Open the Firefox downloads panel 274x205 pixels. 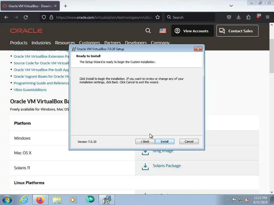point(238,17)
